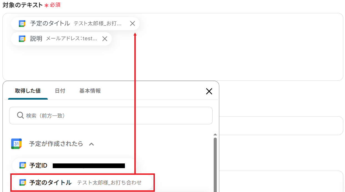Click the Google Calendar icon in the 説明 chip

[22, 39]
